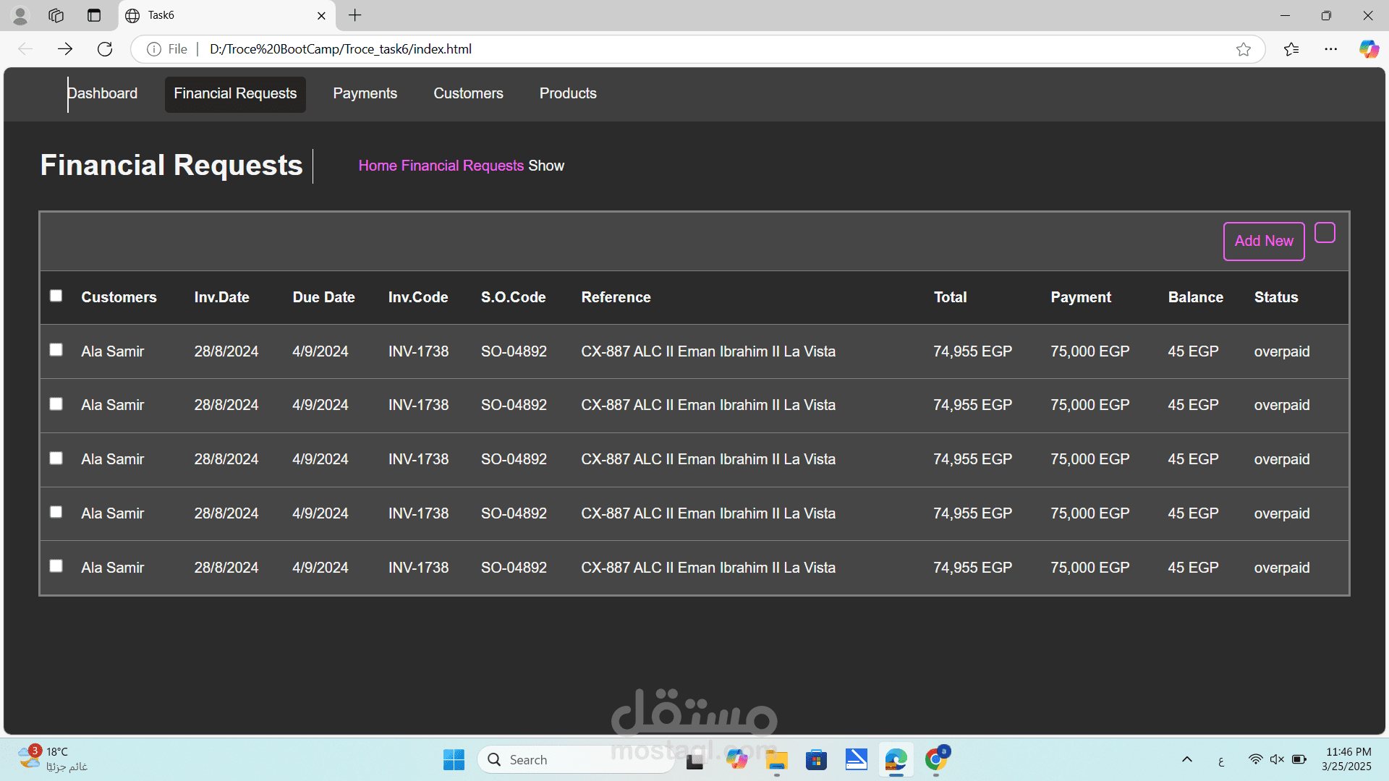Image resolution: width=1389 pixels, height=781 pixels.
Task: View site information icon next to File
Action: (x=154, y=49)
